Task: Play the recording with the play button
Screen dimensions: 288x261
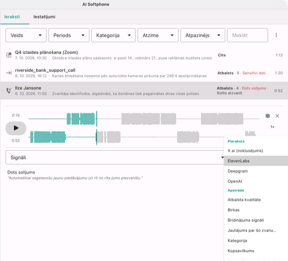Action: [16, 128]
